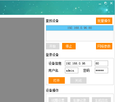Select device 192.168.0.96:80 in list

(80, 28)
